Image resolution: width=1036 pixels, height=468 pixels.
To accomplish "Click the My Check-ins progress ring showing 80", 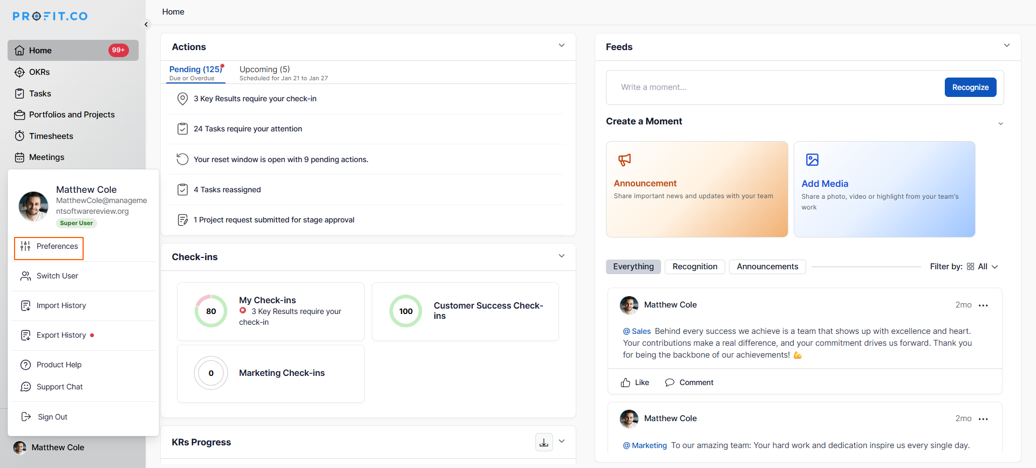I will pyautogui.click(x=211, y=311).
